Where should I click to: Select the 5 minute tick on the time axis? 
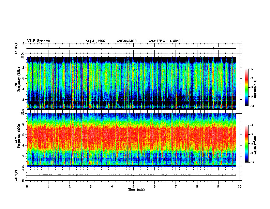click(x=133, y=186)
